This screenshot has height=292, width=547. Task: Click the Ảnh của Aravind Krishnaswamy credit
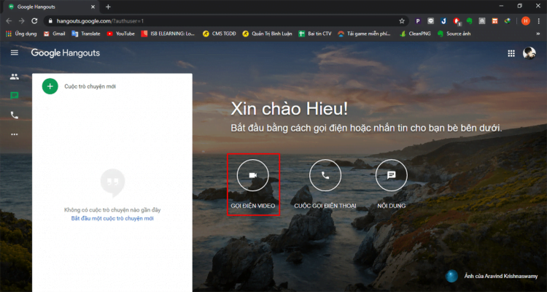(501, 276)
